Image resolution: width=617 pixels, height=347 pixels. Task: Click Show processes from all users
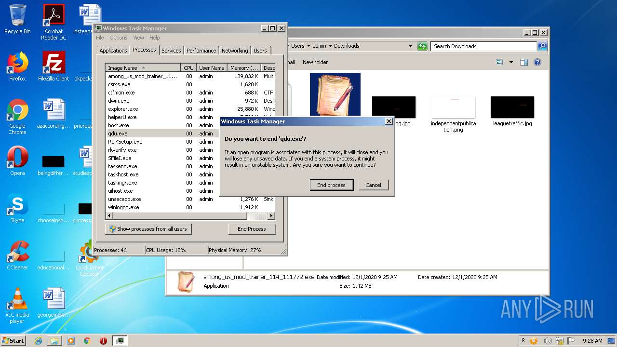(148, 229)
